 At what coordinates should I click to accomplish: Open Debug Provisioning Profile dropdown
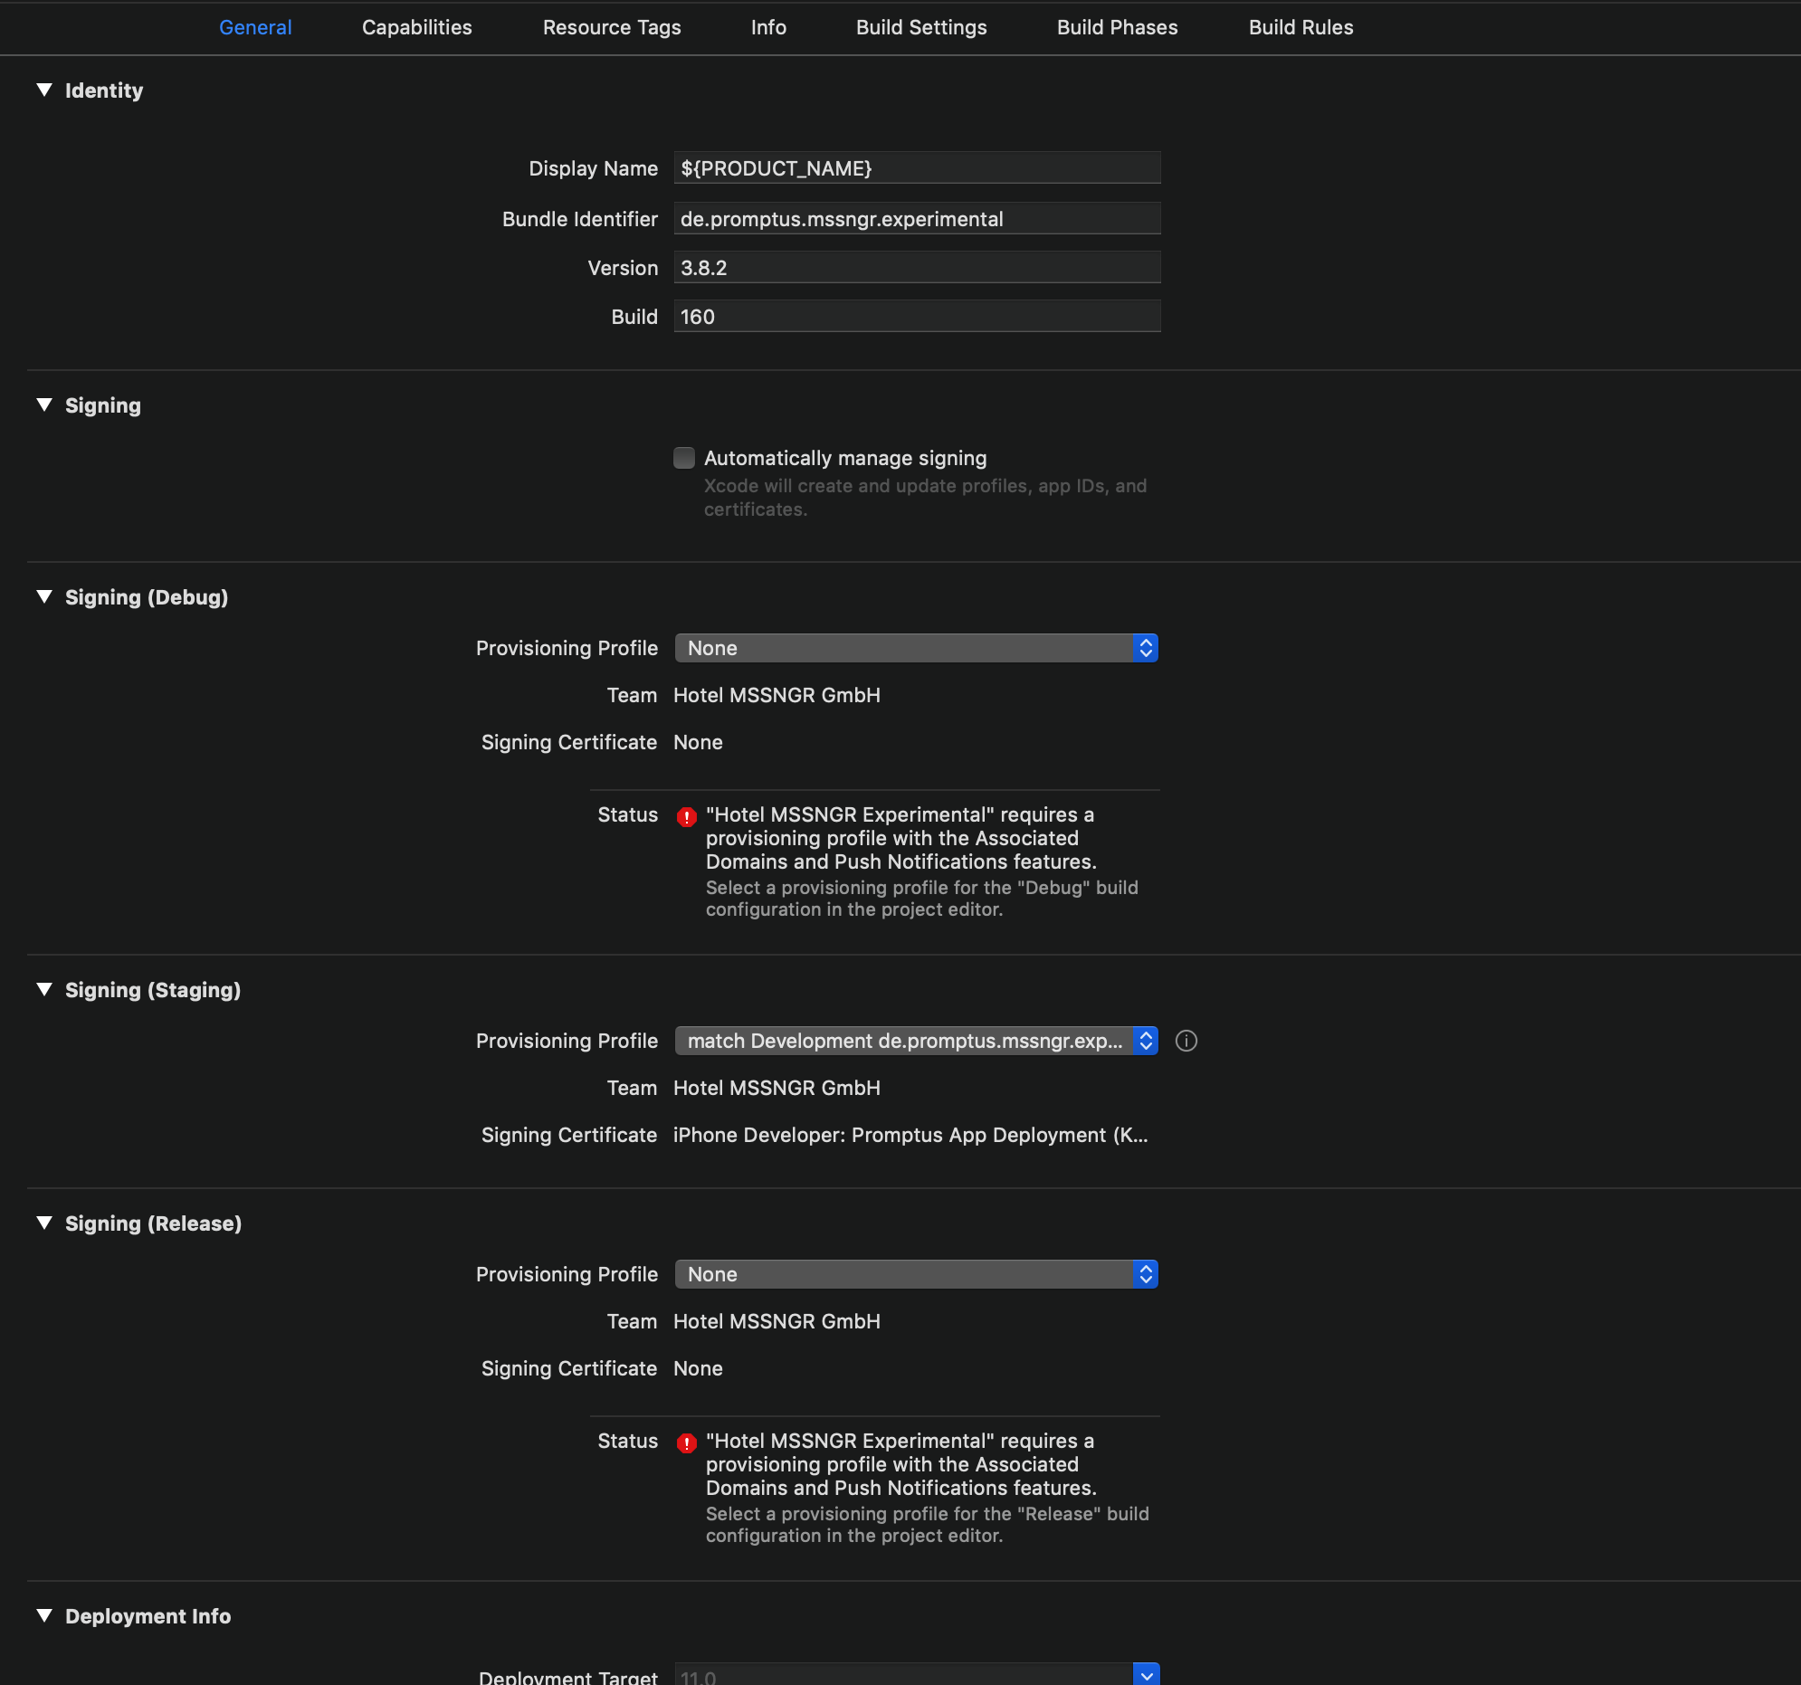(x=916, y=648)
